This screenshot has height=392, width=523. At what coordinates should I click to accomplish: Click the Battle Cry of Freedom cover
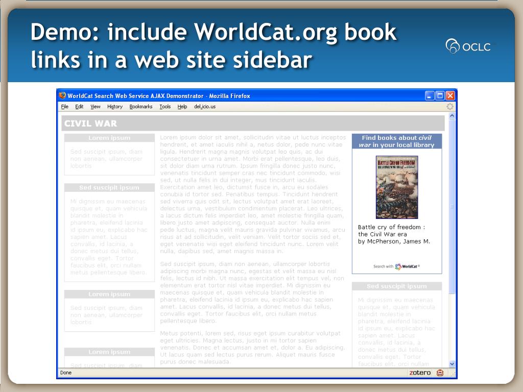pos(397,187)
